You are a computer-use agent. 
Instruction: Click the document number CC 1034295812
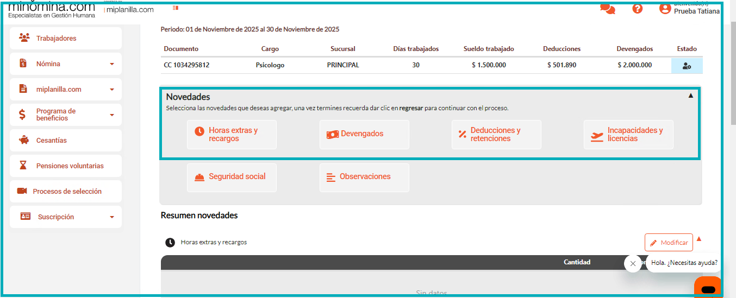coord(186,65)
